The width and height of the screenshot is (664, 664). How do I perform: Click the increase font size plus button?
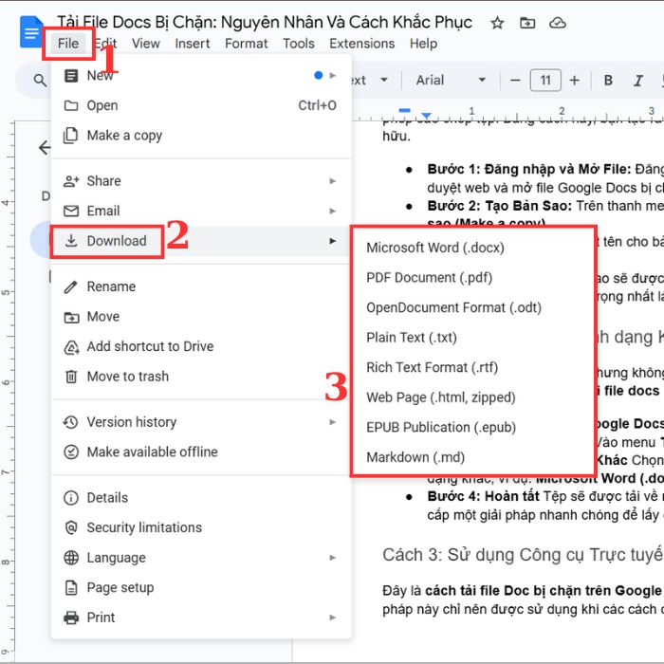tap(574, 80)
